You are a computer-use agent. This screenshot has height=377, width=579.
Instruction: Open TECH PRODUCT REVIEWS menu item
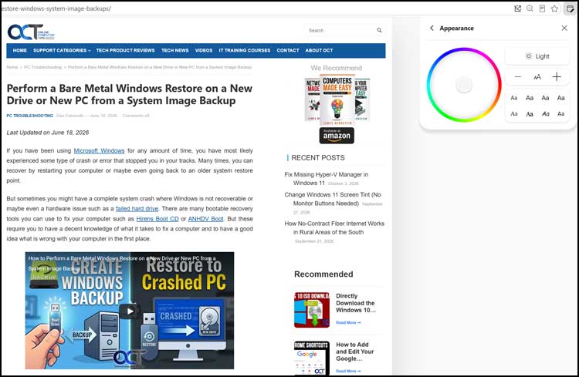125,50
